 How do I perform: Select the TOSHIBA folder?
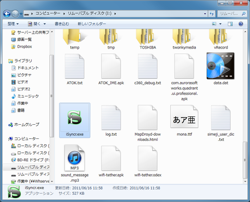tap(148, 39)
